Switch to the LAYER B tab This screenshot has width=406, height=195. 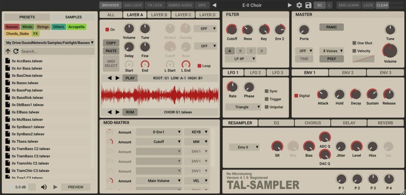(x=159, y=15)
